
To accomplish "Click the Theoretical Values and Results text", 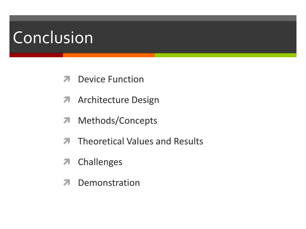I will pyautogui.click(x=140, y=141).
